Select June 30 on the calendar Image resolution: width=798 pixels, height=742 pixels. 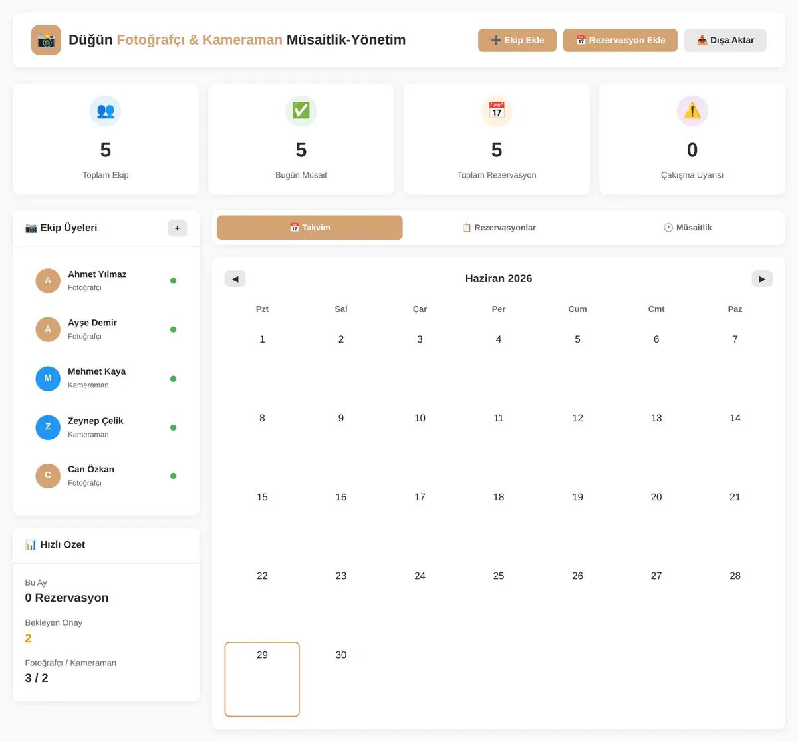(x=341, y=679)
